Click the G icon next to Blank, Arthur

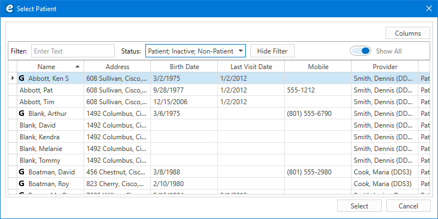22,114
